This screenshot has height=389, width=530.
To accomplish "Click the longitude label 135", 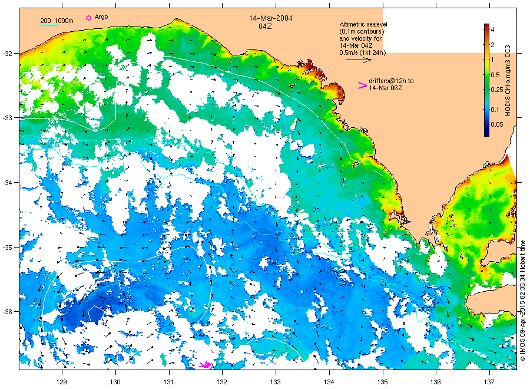I will tap(383, 382).
